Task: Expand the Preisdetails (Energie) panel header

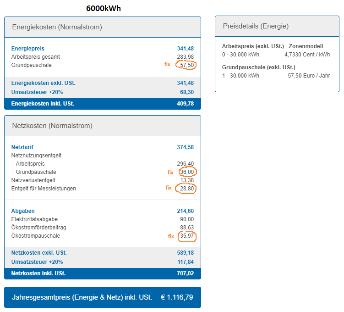Action: click(x=256, y=27)
